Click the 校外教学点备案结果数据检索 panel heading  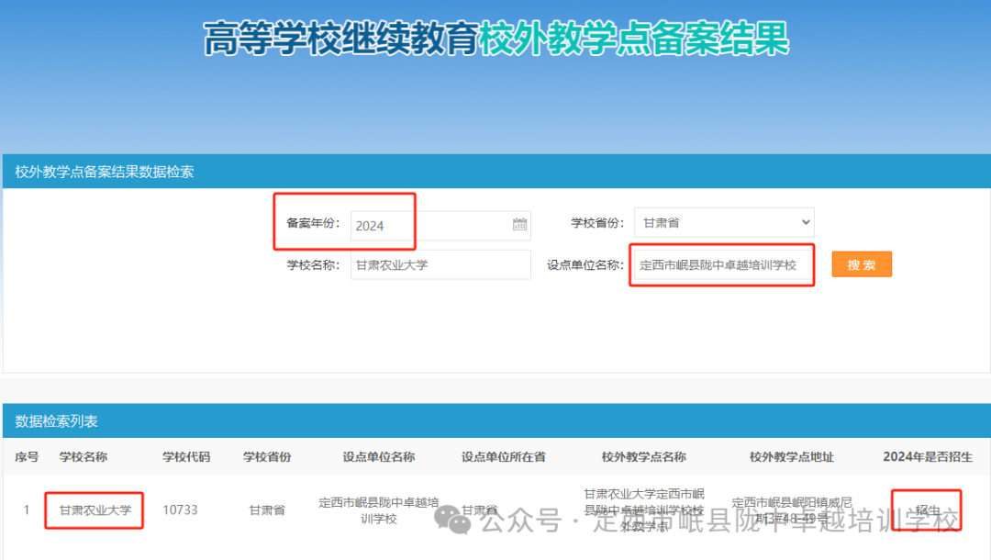[x=105, y=172]
